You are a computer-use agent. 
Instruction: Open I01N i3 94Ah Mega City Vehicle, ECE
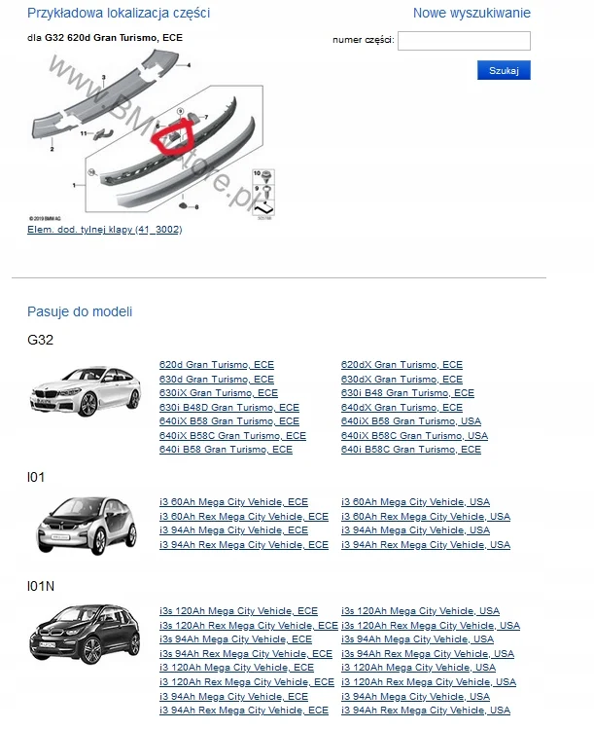233,697
